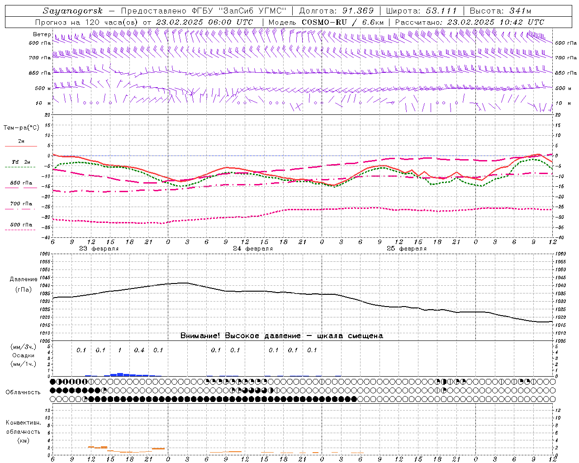Click the tallest blue precipitation bar
579x463 pixels.
click(x=120, y=374)
